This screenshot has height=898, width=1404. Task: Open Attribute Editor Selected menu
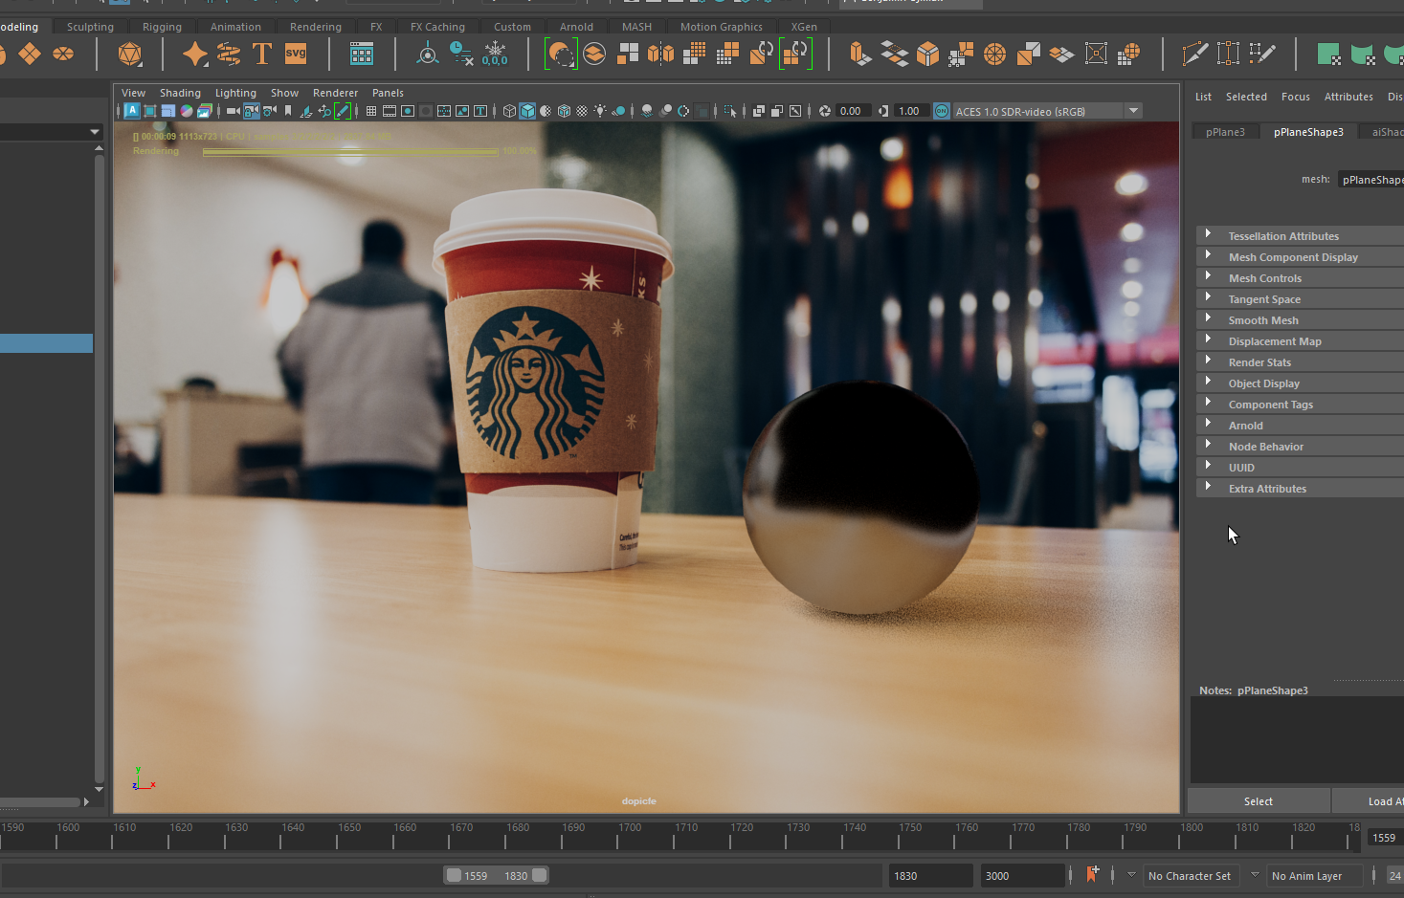tap(1246, 97)
